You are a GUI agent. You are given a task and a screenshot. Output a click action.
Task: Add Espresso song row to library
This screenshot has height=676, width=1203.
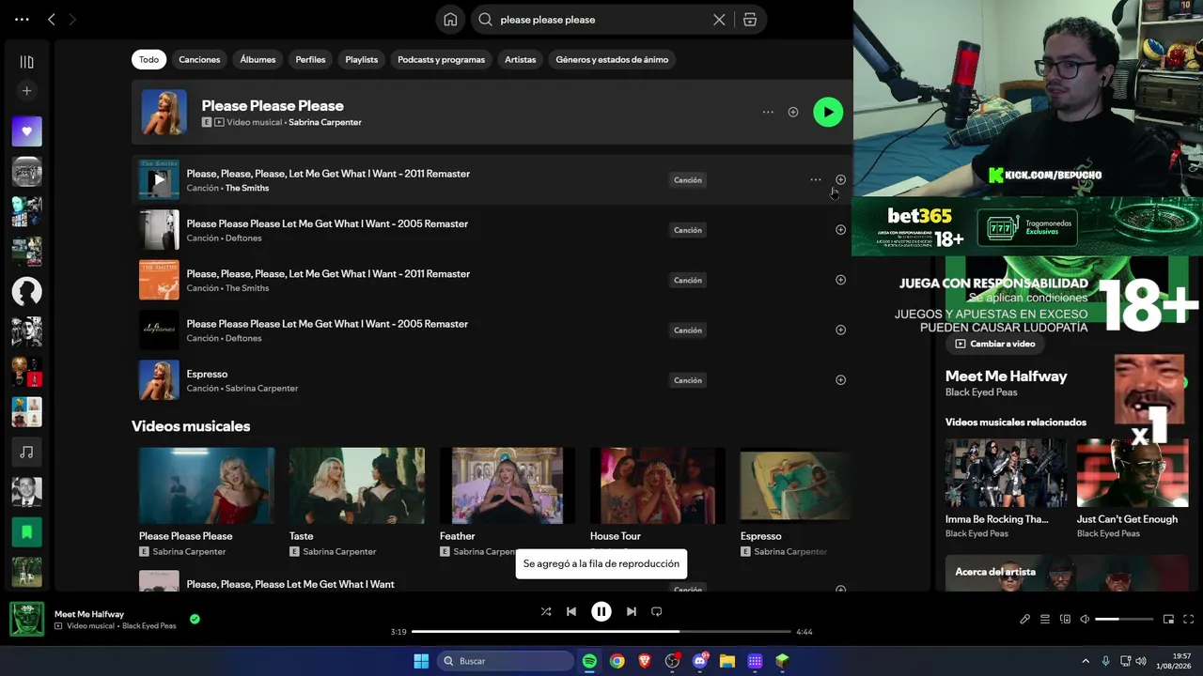point(840,380)
